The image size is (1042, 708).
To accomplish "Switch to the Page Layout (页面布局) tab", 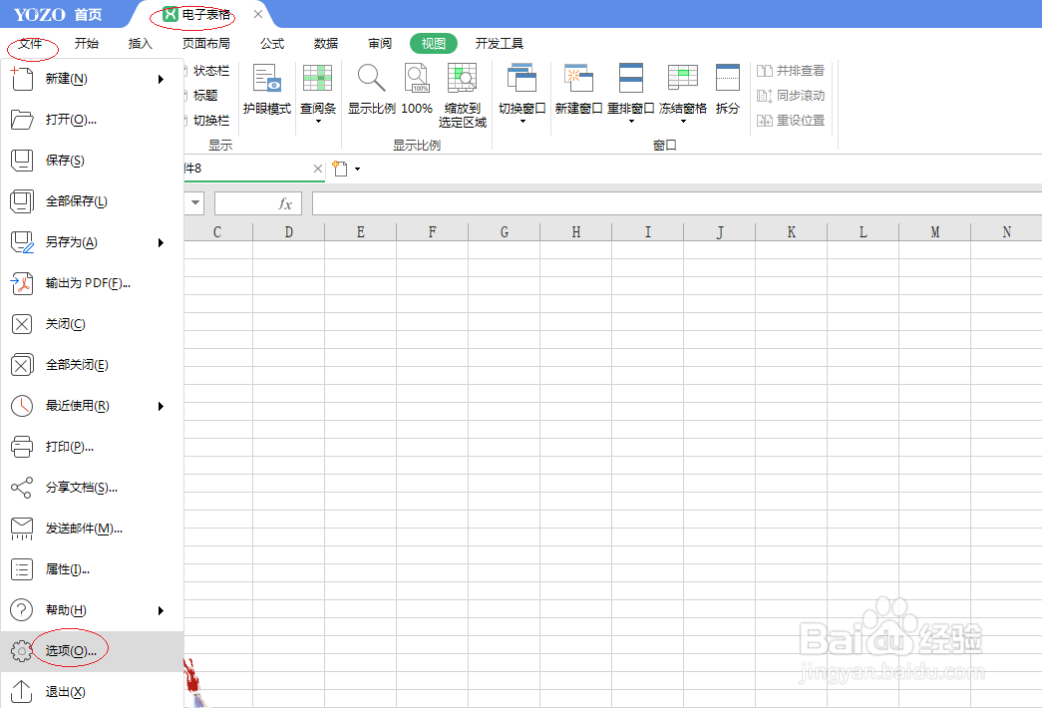I will (x=206, y=43).
